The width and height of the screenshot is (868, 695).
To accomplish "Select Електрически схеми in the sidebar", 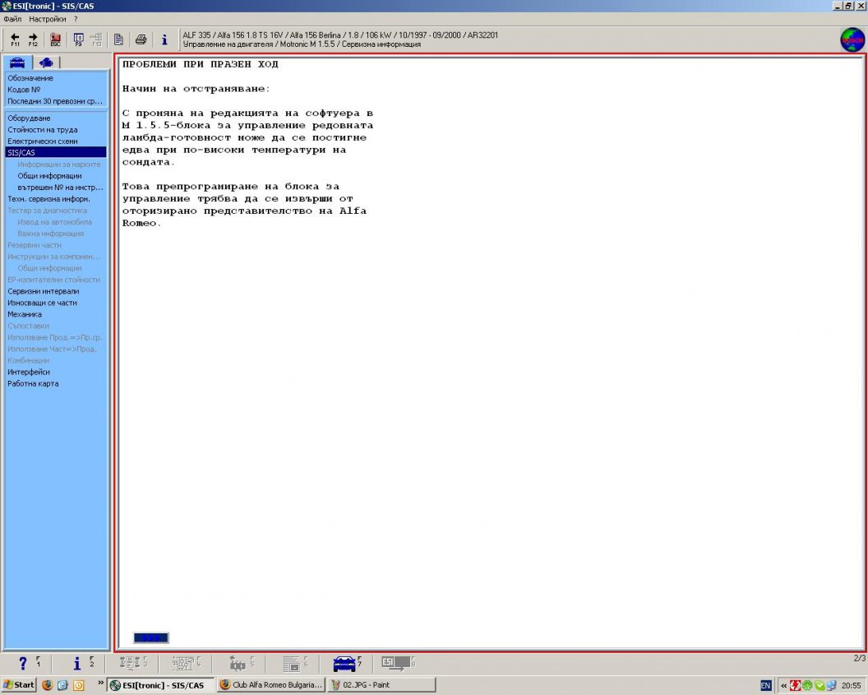I will [x=43, y=141].
